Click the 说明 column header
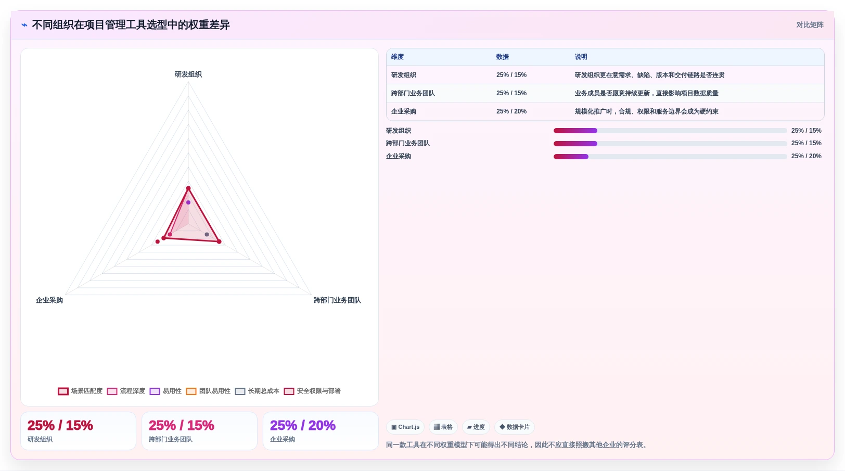The width and height of the screenshot is (845, 471). 581,57
